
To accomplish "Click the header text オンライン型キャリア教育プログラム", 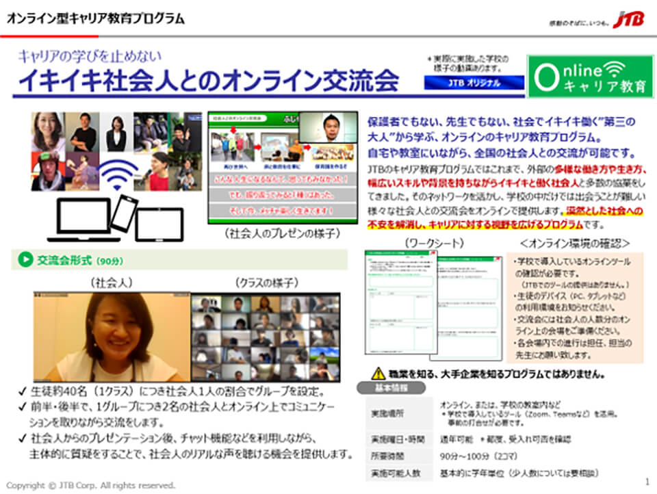I will tap(96, 18).
